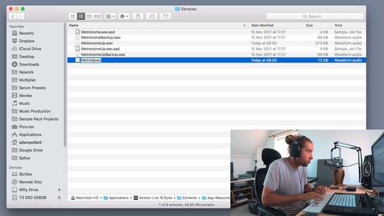384x216 pixels.
Task: Click the Share toolbar button
Action: point(138,16)
